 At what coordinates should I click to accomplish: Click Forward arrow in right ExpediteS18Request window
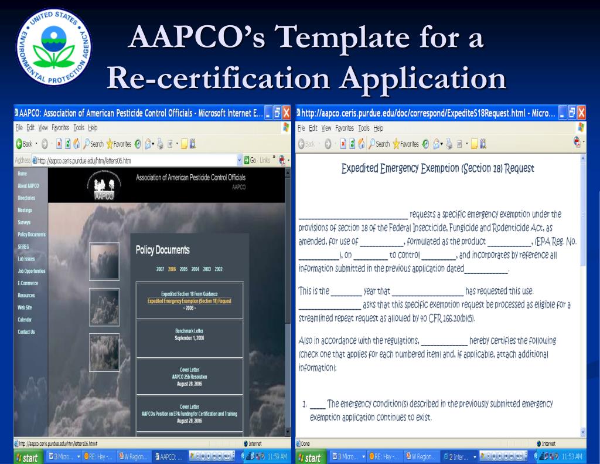pos(328,144)
